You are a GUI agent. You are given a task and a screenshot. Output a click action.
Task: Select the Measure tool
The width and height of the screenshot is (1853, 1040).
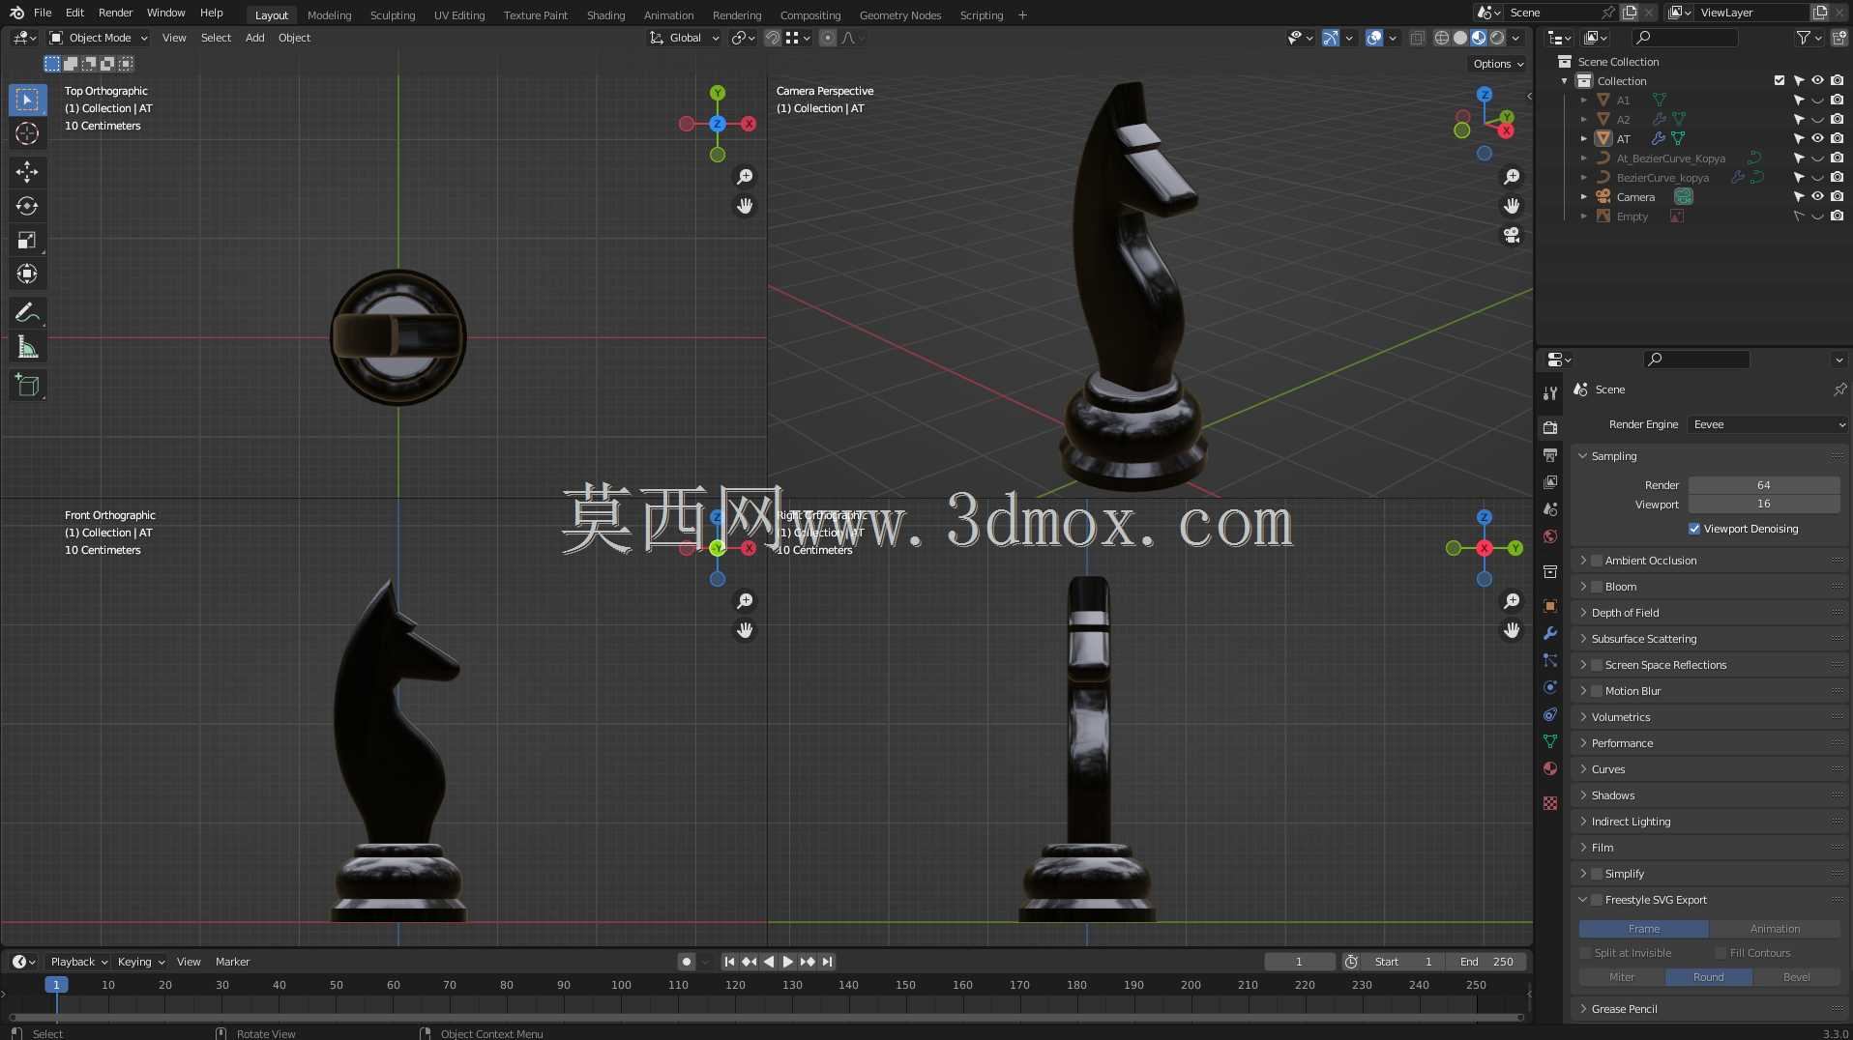tap(27, 347)
